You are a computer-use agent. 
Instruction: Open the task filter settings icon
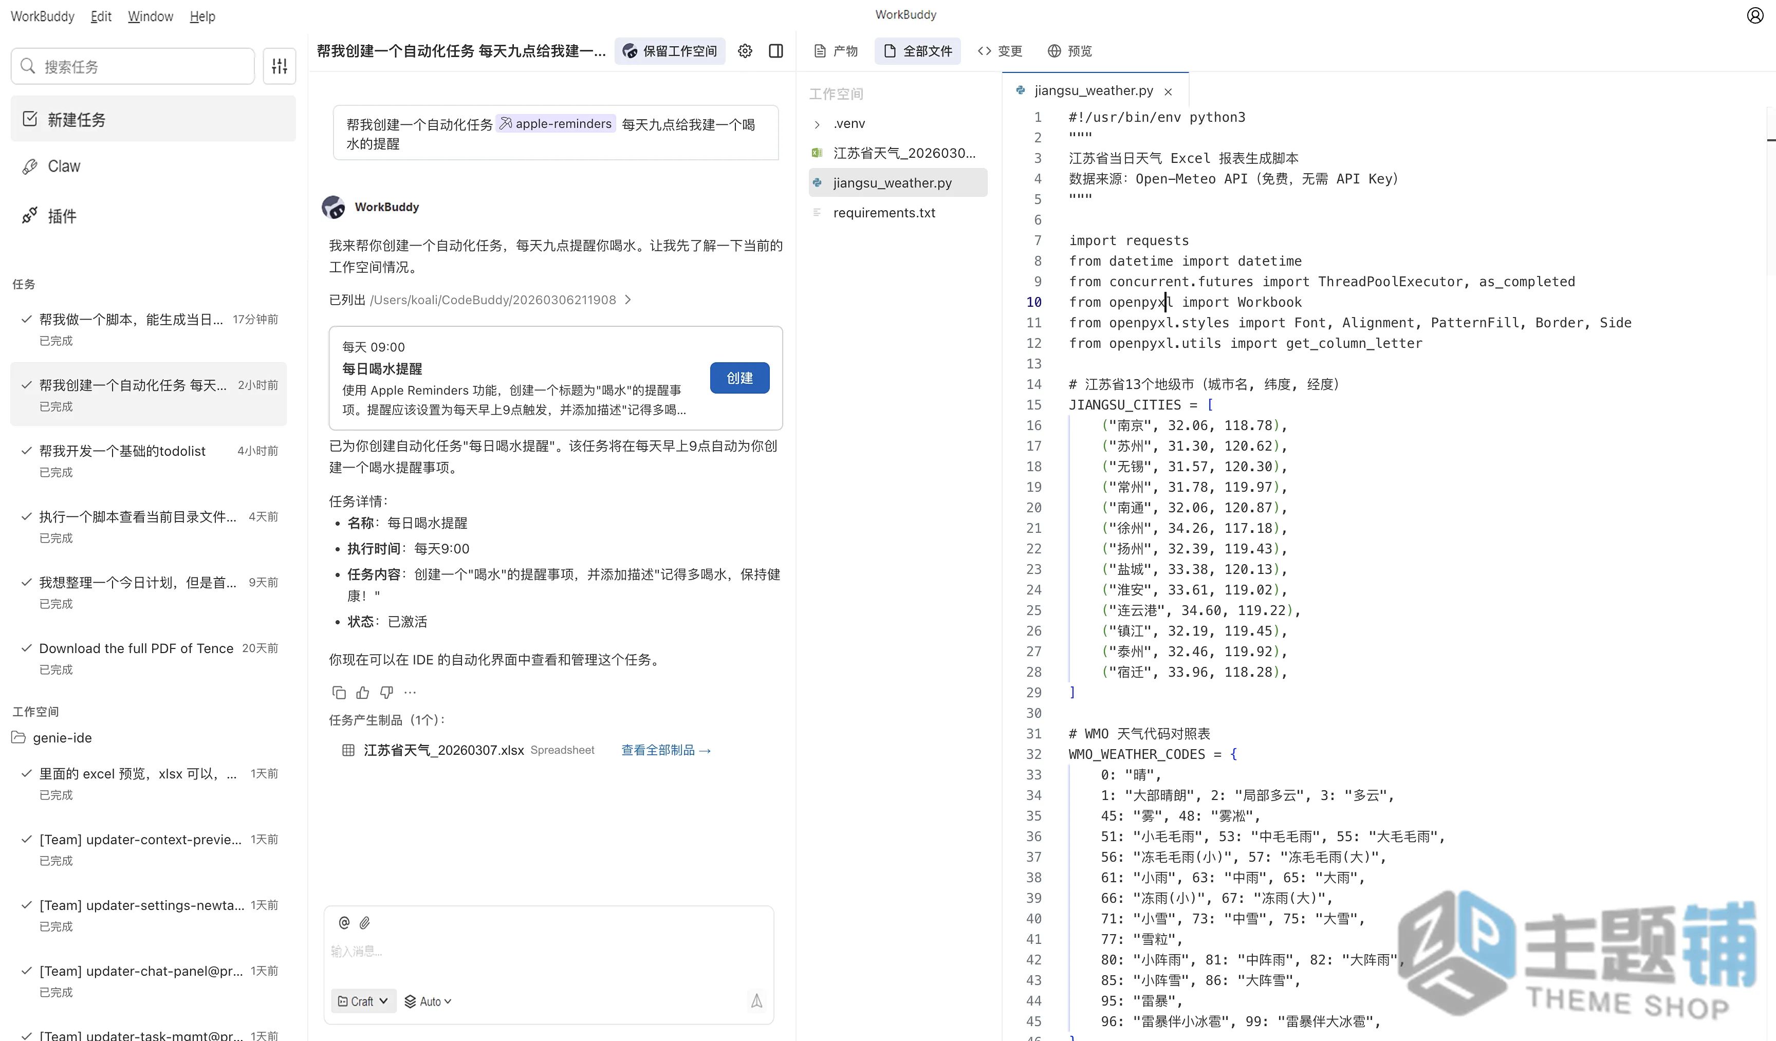pos(279,66)
